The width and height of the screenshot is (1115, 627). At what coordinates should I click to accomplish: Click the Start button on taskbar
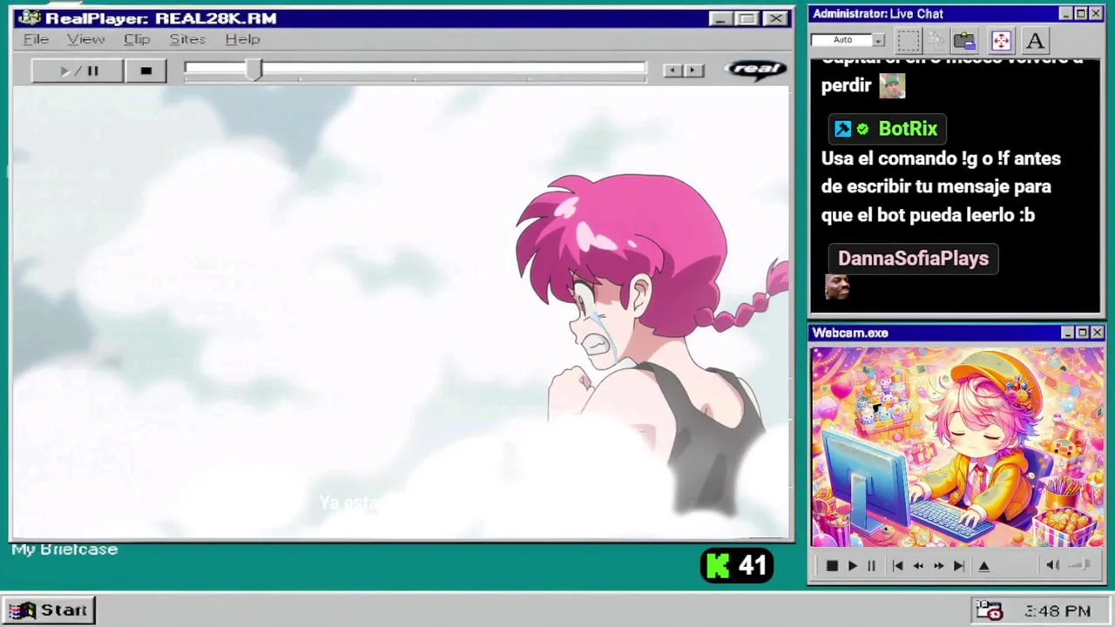point(49,610)
